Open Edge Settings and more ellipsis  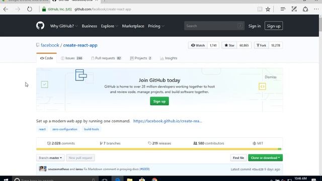pos(316,9)
